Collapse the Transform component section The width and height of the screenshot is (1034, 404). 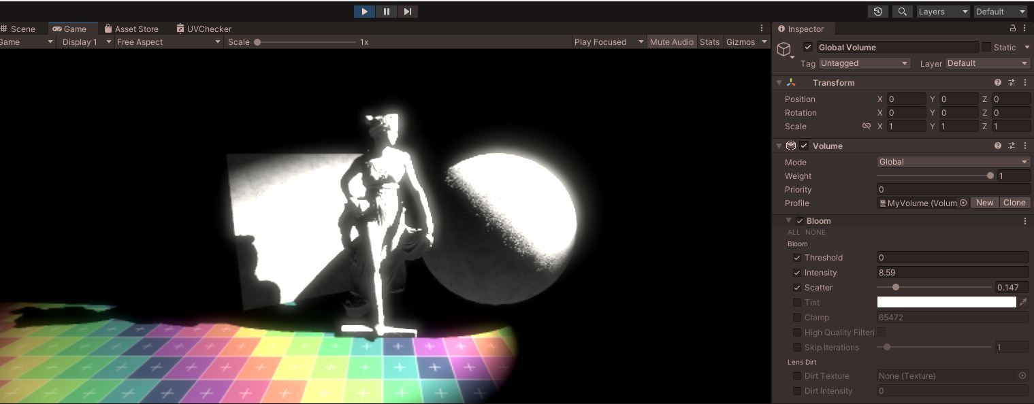point(779,83)
